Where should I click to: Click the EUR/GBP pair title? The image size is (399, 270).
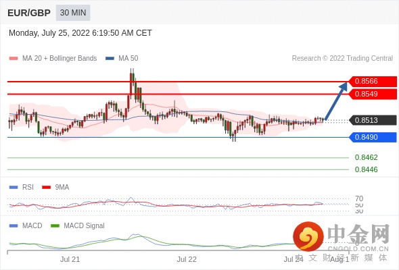[29, 13]
